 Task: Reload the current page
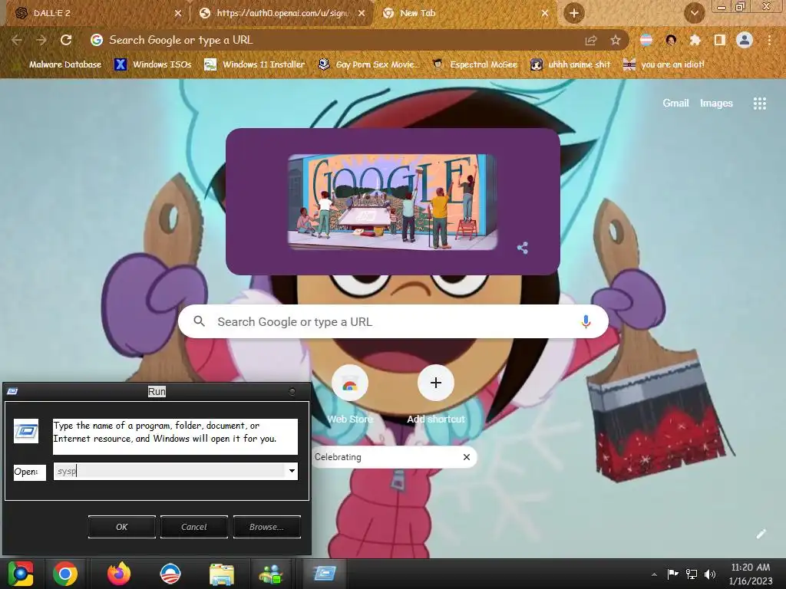pos(66,40)
